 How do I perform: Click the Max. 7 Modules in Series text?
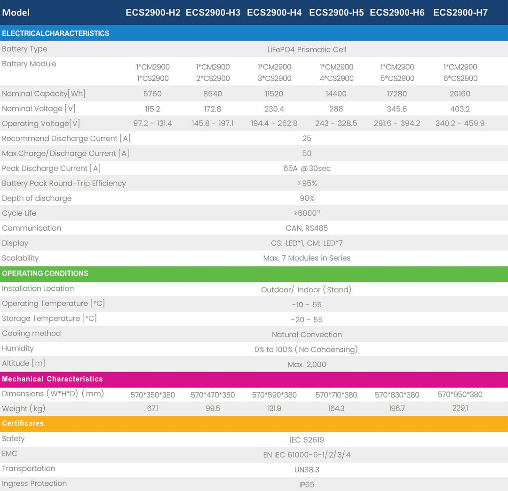coord(307,258)
